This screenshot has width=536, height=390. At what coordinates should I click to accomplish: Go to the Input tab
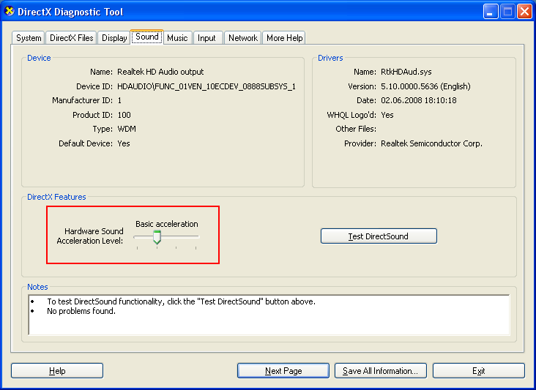pyautogui.click(x=207, y=37)
